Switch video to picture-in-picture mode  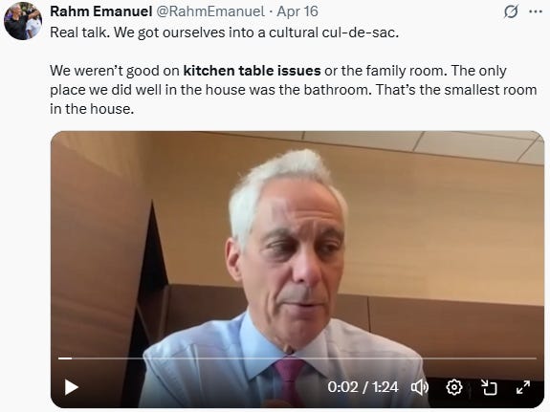coord(489,387)
